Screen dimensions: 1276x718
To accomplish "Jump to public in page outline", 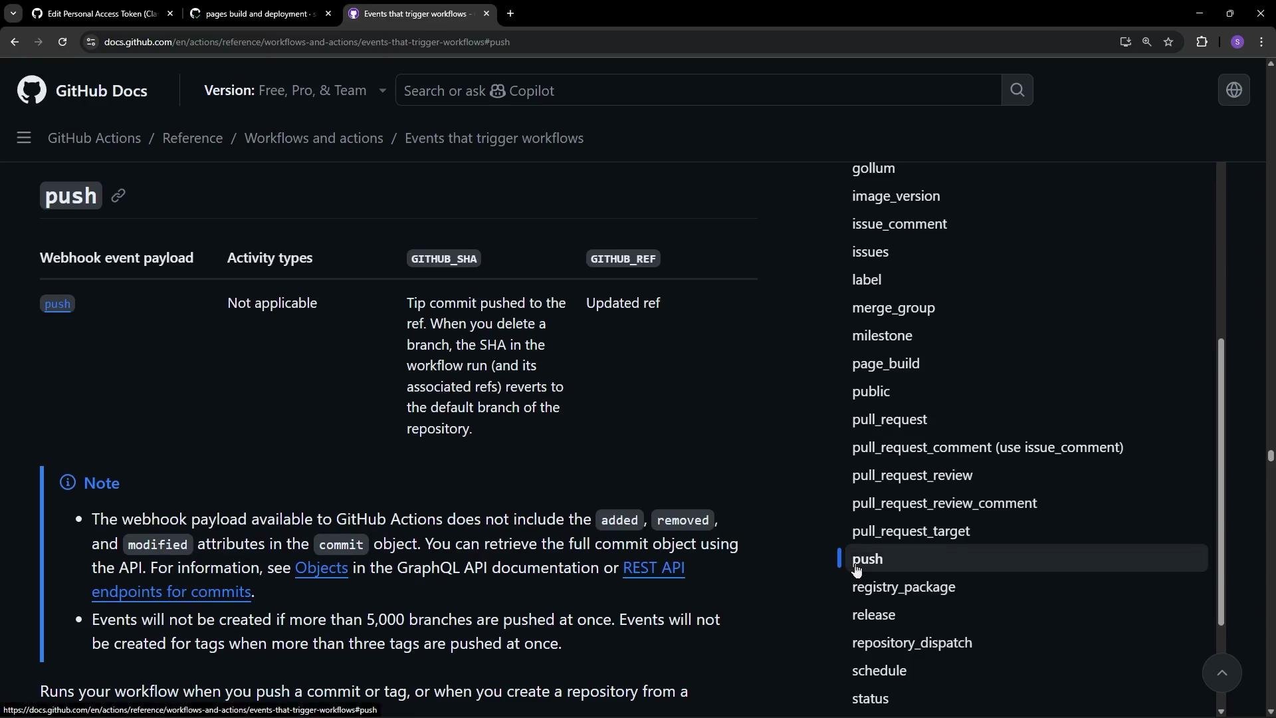I will [871, 392].
